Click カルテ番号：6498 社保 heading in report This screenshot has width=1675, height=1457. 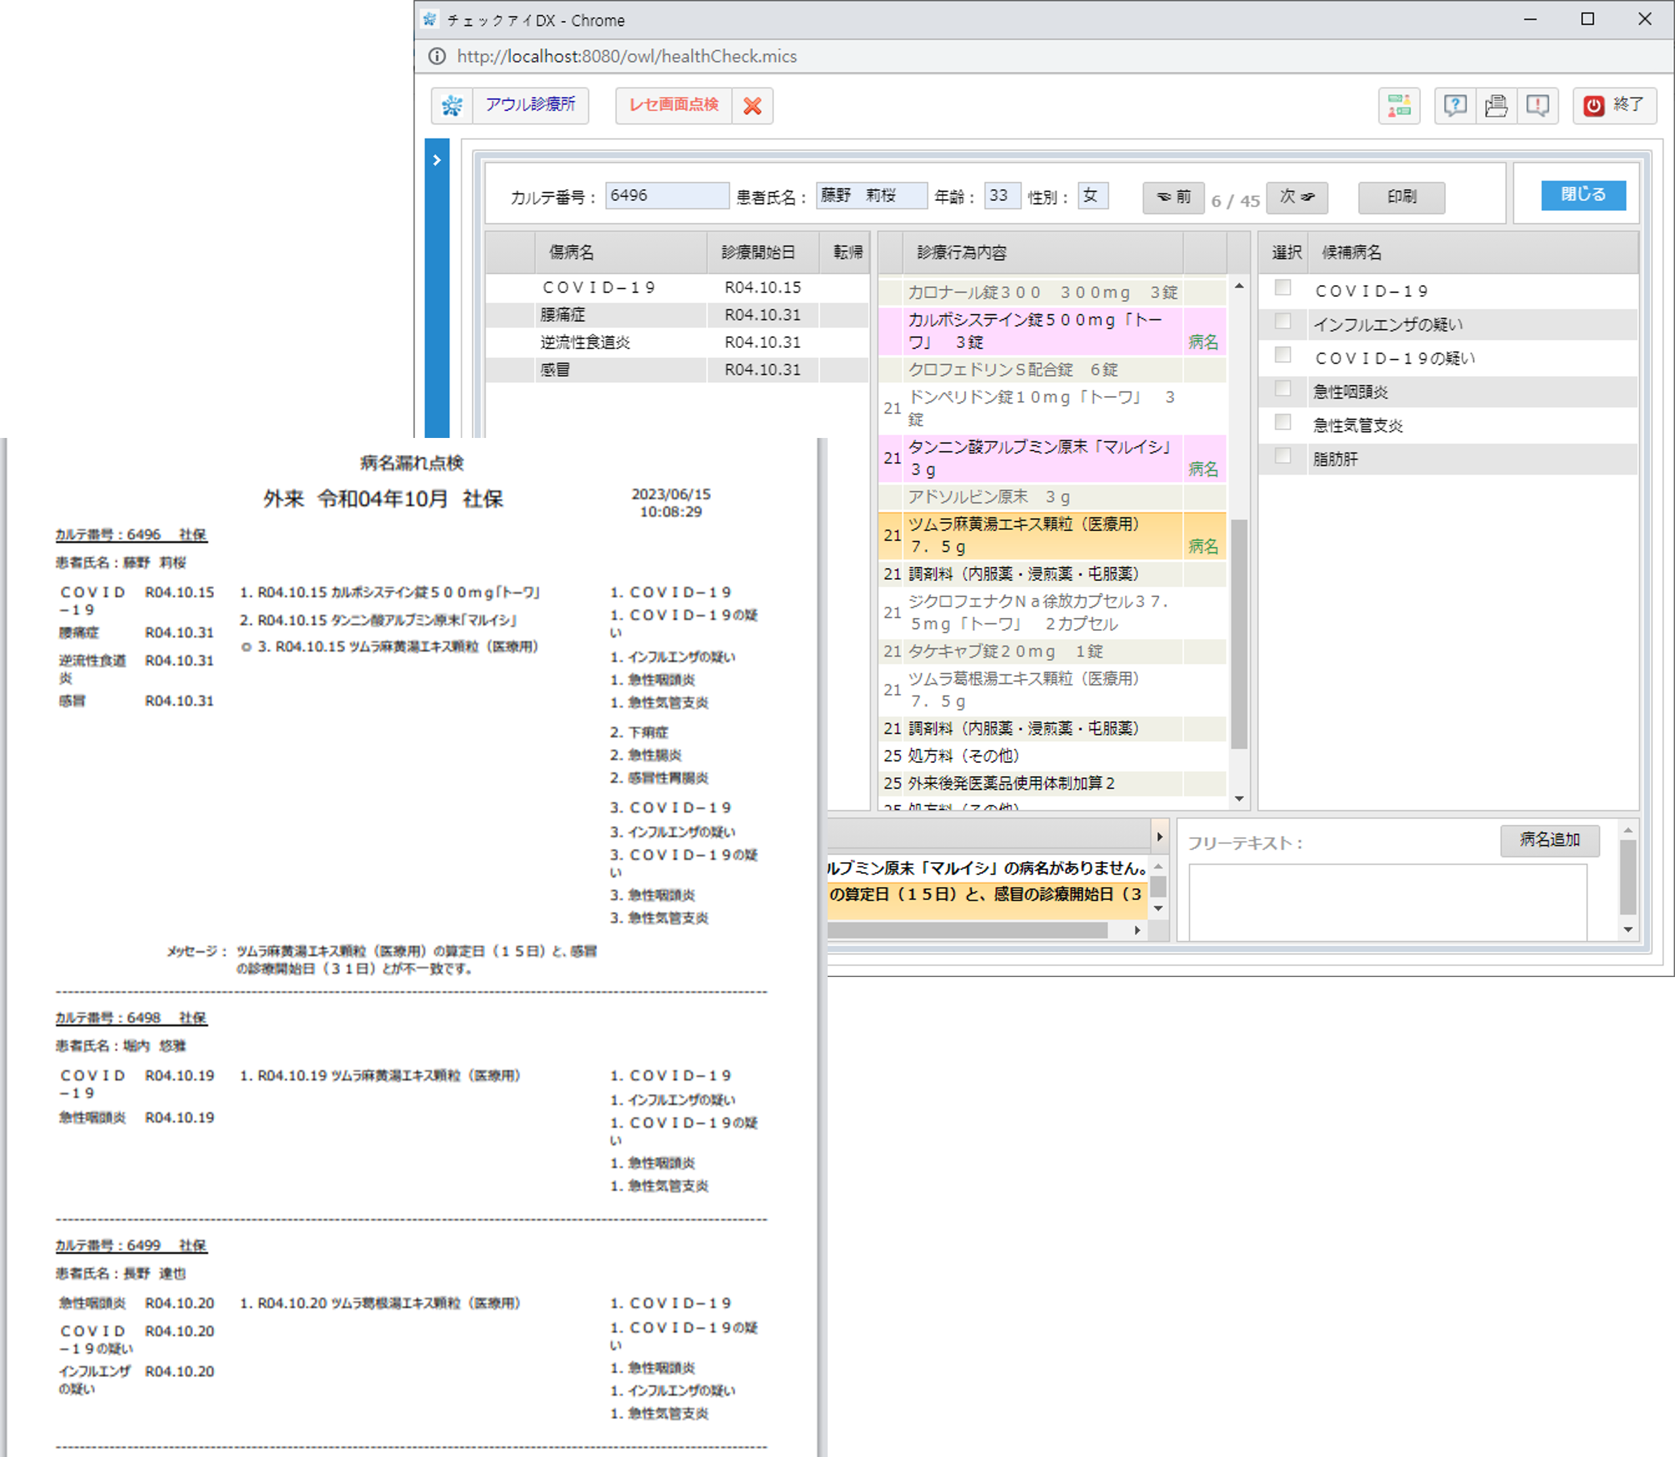pyautogui.click(x=131, y=1018)
